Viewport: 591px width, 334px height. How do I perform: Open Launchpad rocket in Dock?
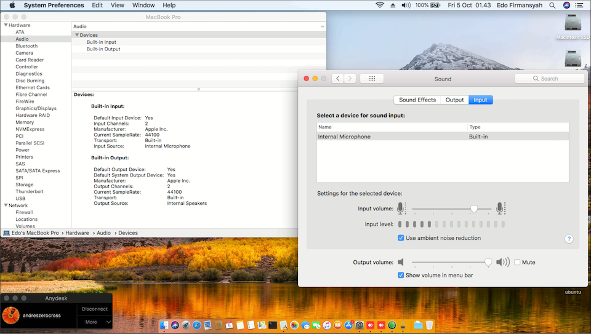pyautogui.click(x=186, y=325)
